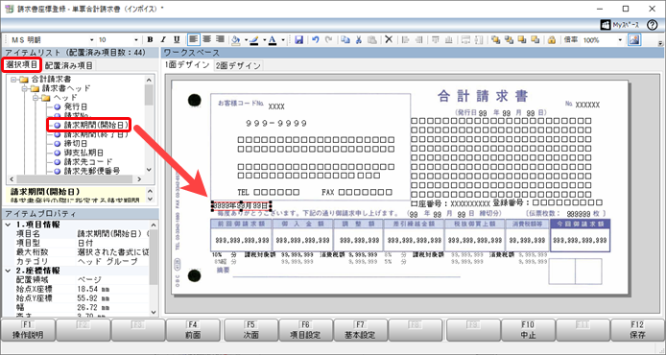Click the padlock lock icon

[551, 40]
